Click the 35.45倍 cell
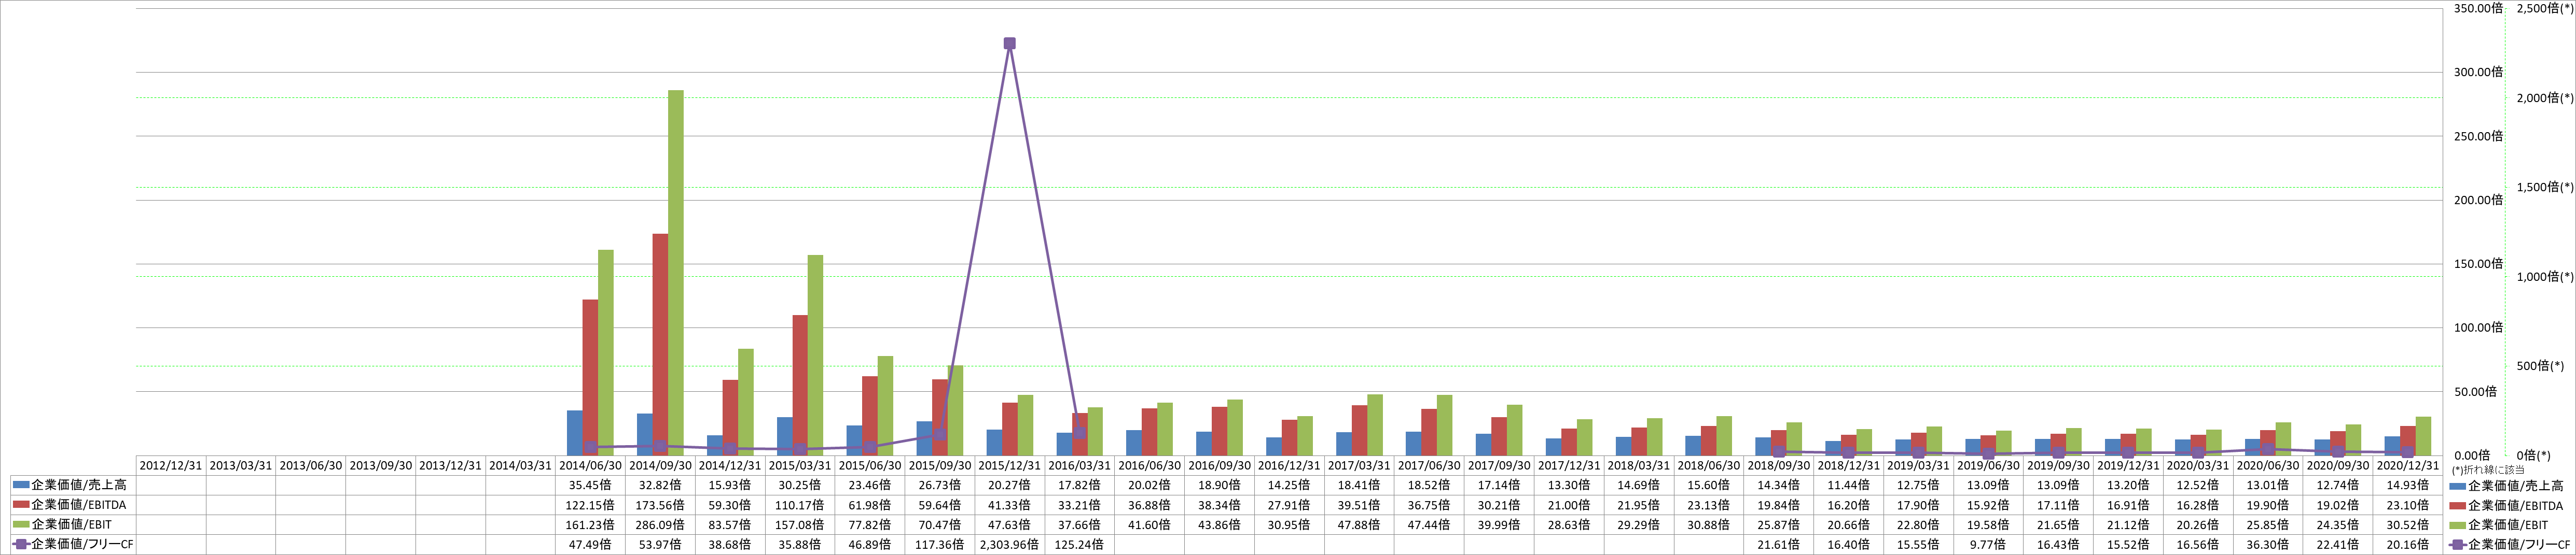This screenshot has width=2576, height=555. coord(590,485)
